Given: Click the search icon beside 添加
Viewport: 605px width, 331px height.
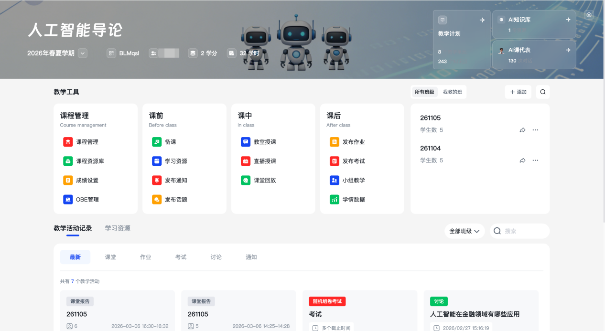Looking at the screenshot, I should coord(543,92).
